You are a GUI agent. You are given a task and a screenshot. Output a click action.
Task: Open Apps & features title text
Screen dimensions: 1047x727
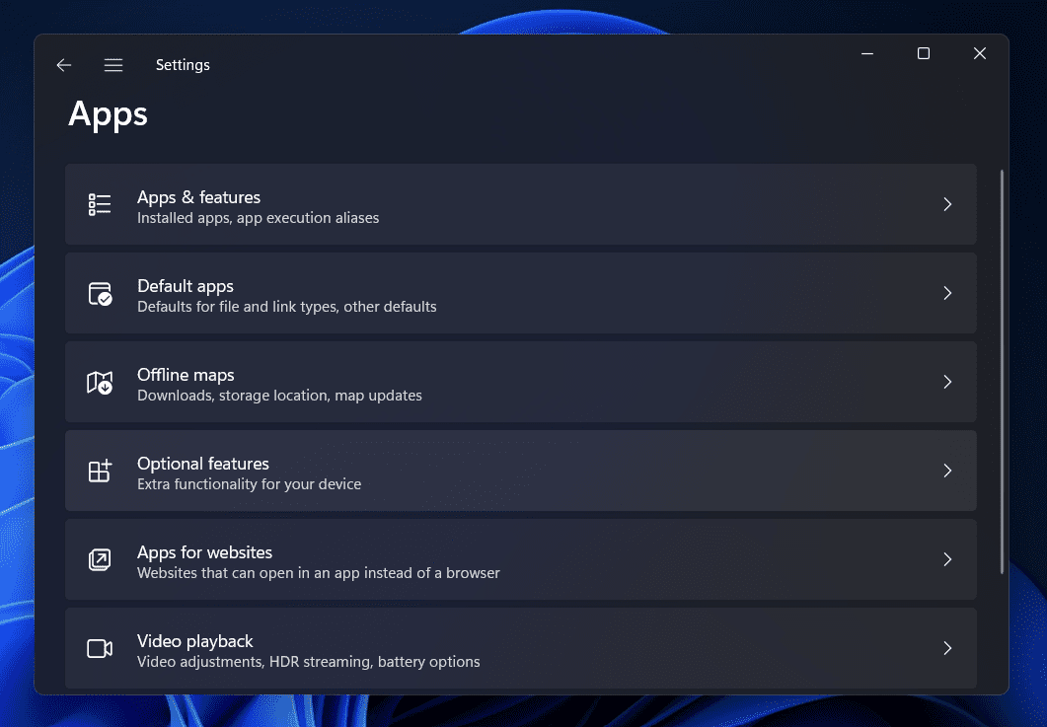point(198,197)
